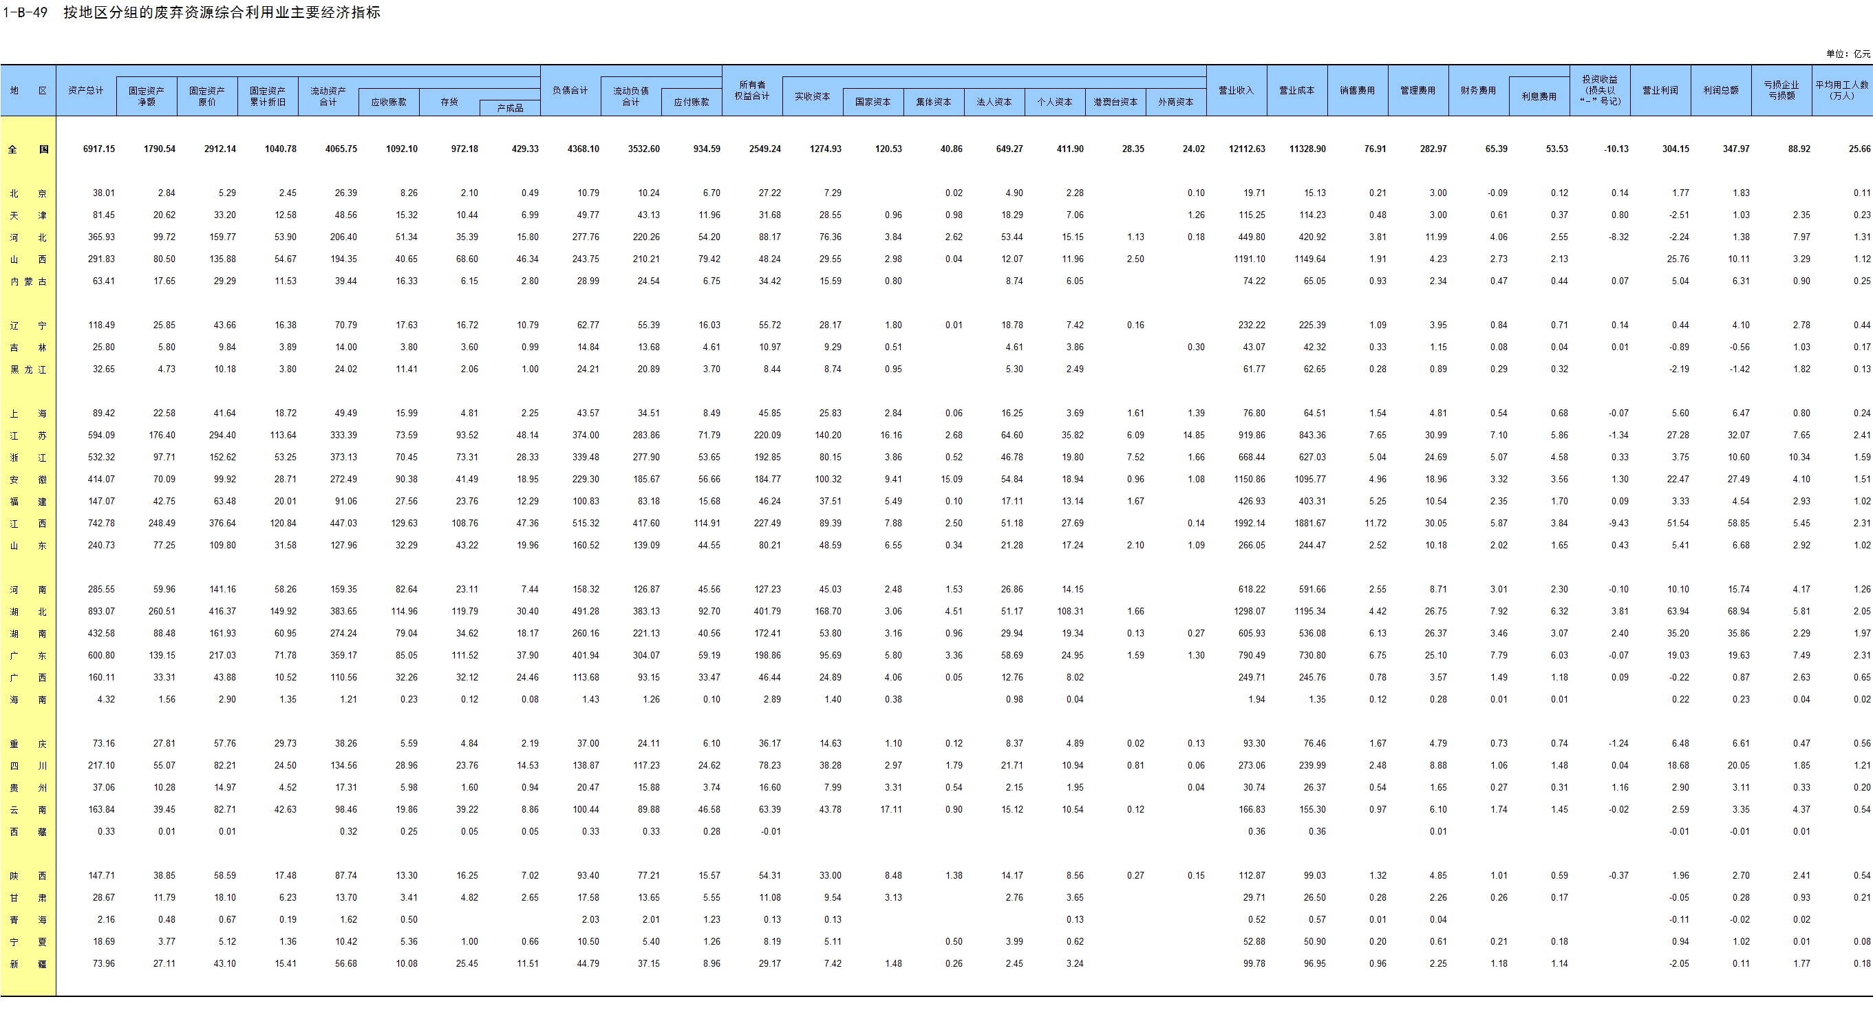Click national operating revenue cell 12112.63
Screen dimensions: 1873x1019
1246,149
